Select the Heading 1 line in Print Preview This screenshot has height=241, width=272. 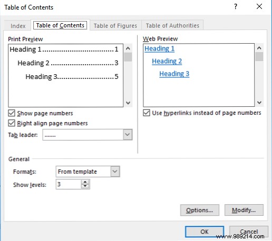64,49
